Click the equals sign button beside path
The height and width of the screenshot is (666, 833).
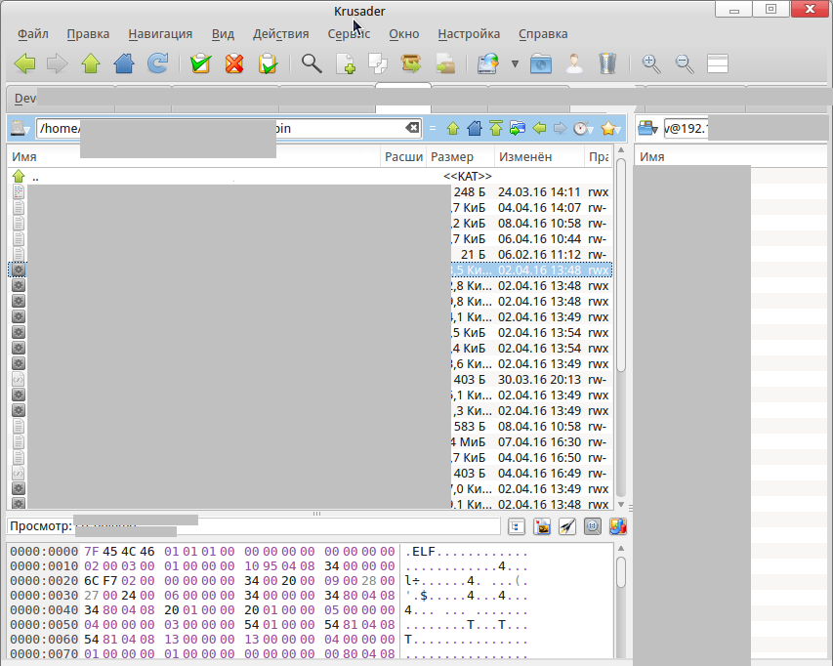click(x=433, y=128)
